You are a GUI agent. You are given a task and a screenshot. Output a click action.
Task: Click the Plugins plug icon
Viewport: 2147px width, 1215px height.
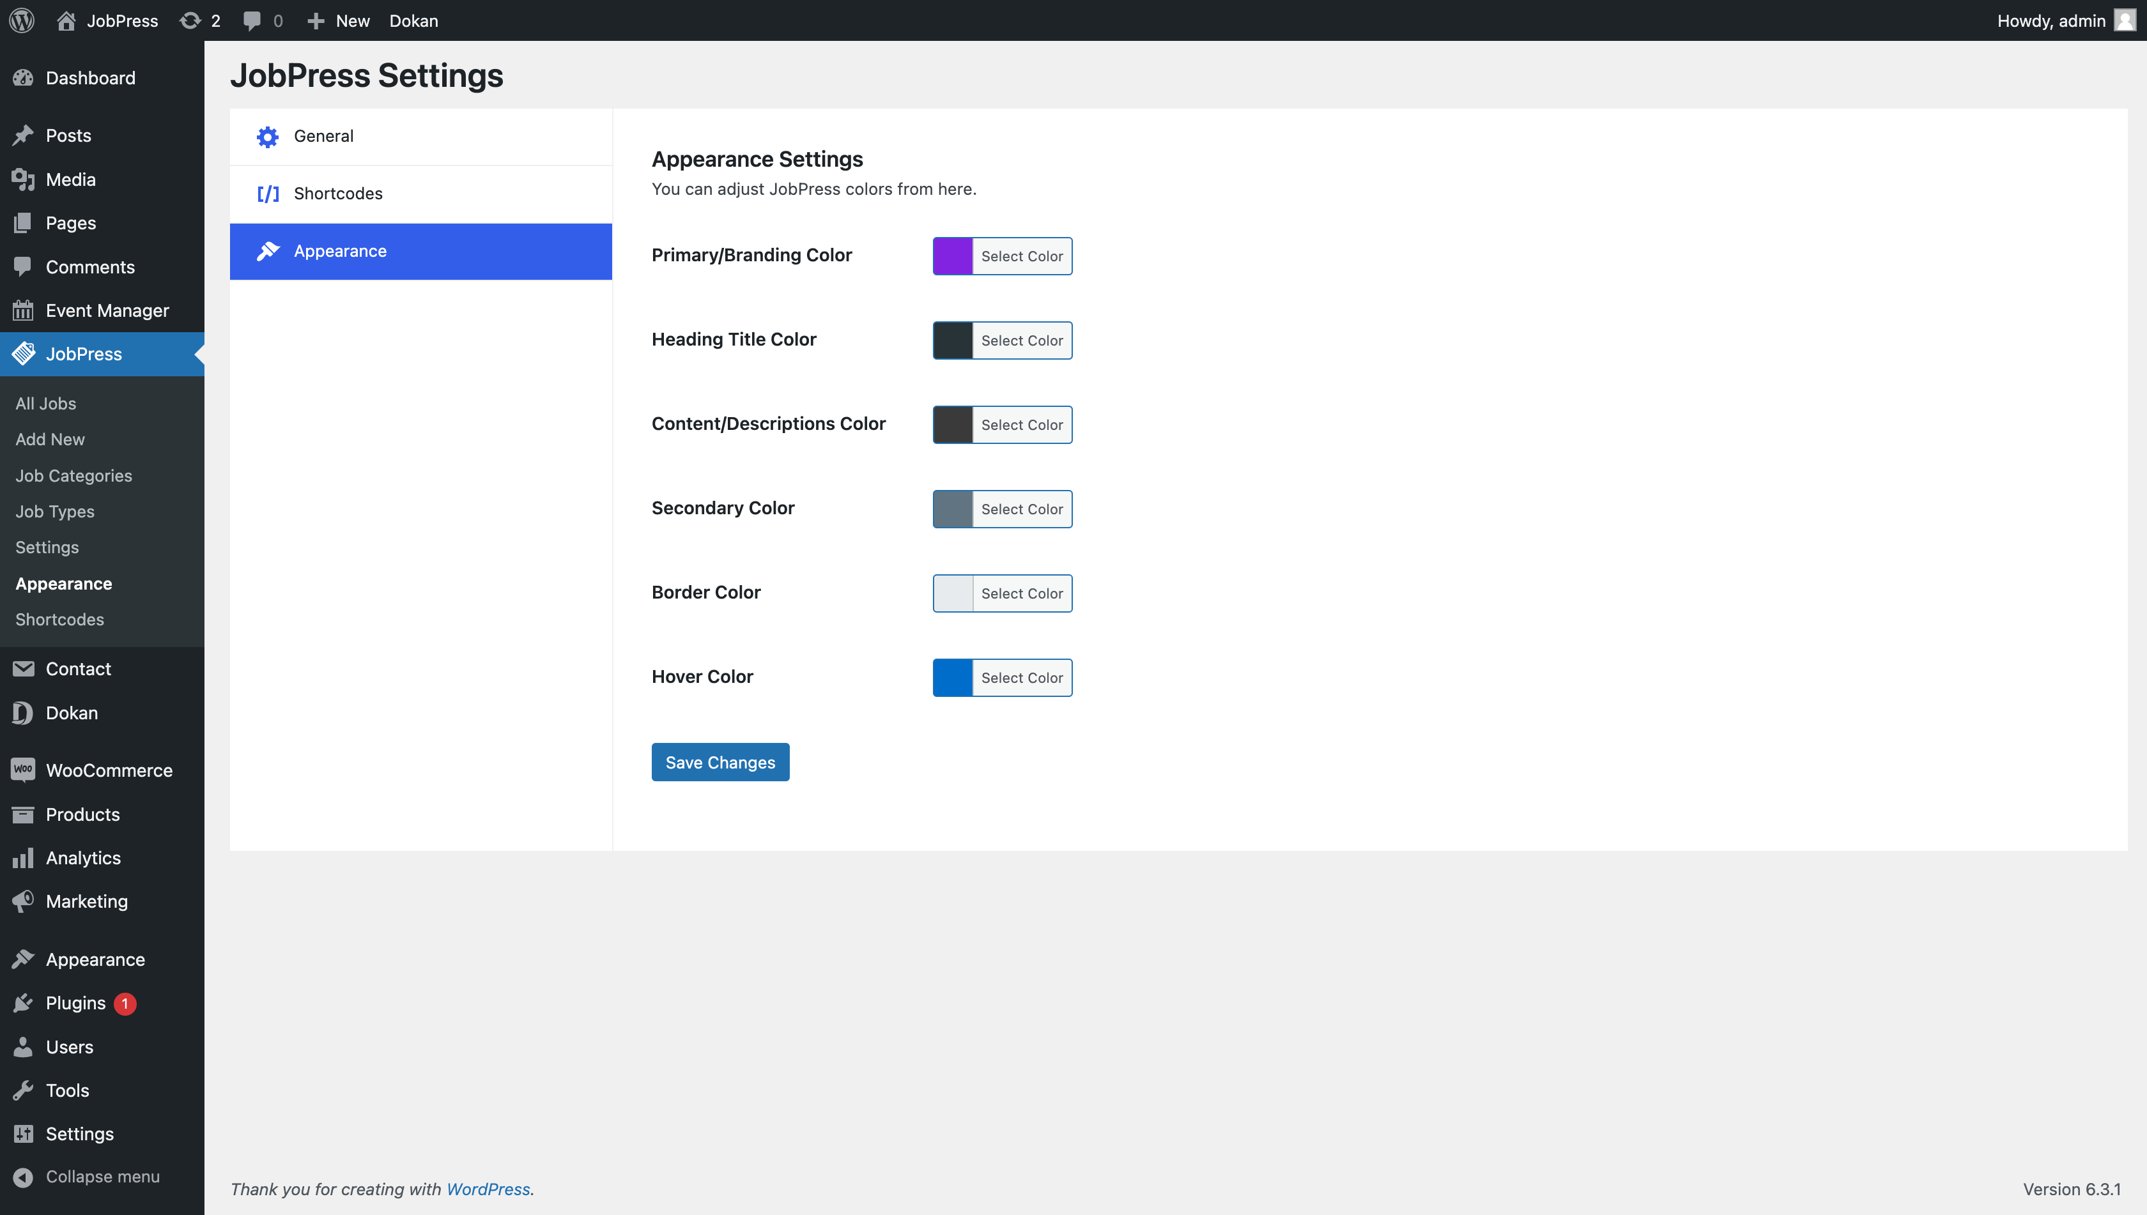pyautogui.click(x=24, y=1003)
